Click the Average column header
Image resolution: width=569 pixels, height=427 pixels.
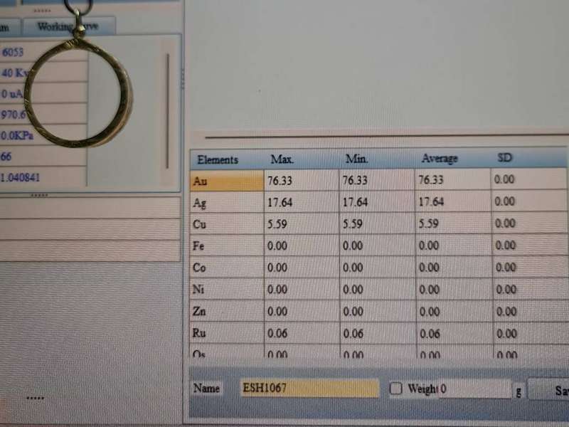pos(440,159)
